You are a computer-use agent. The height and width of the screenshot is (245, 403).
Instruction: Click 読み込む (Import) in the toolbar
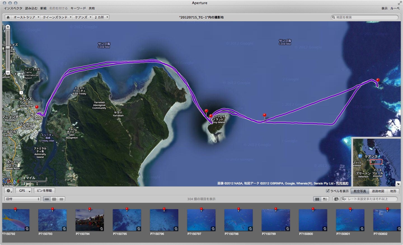[x=31, y=8]
